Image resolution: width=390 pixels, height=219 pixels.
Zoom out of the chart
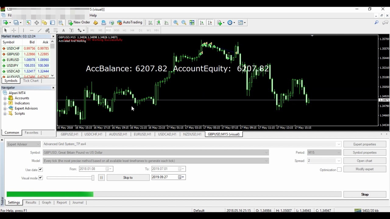pos(184,23)
